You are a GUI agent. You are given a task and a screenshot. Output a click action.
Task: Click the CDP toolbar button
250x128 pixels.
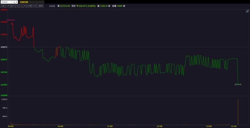(34, 6)
